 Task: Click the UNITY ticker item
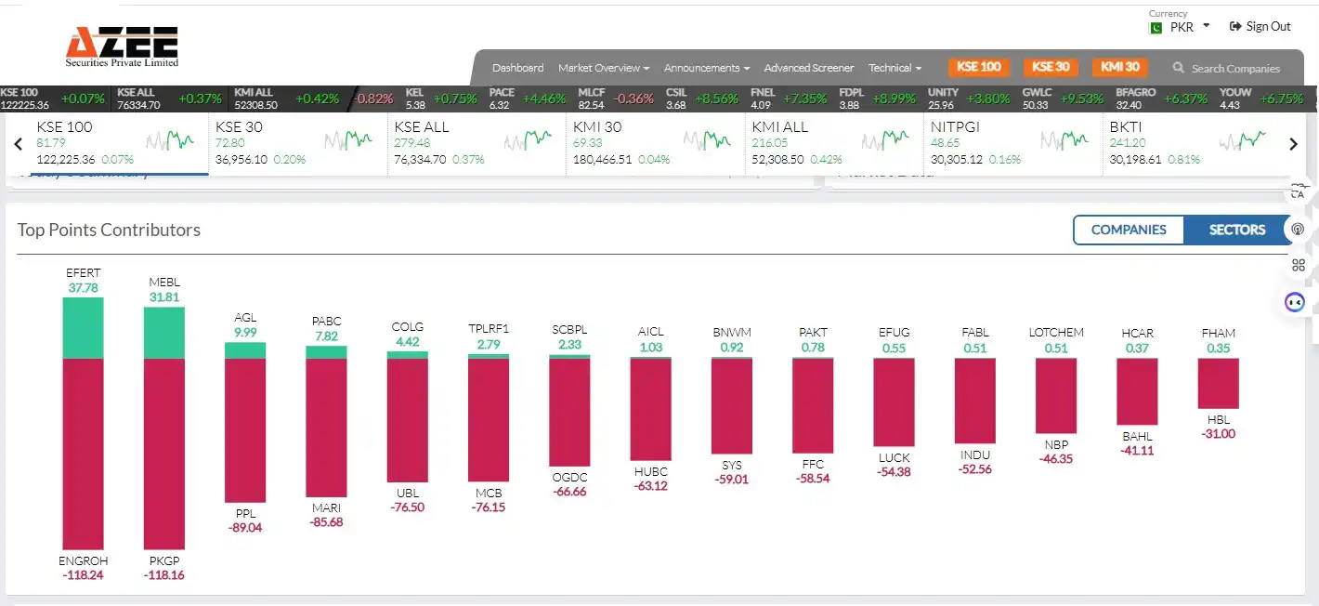click(x=970, y=99)
